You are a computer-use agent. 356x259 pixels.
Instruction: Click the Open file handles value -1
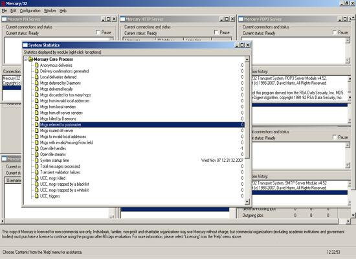[x=241, y=148]
